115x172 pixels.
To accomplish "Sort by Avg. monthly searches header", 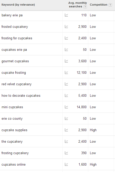I will click(x=77, y=5).
